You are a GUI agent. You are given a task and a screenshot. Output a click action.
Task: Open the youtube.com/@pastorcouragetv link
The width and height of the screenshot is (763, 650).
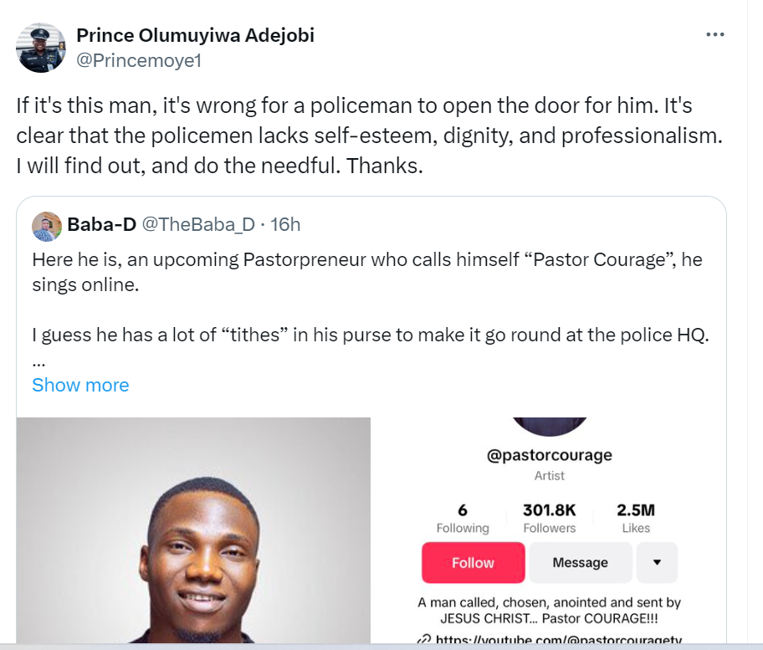[559, 641]
